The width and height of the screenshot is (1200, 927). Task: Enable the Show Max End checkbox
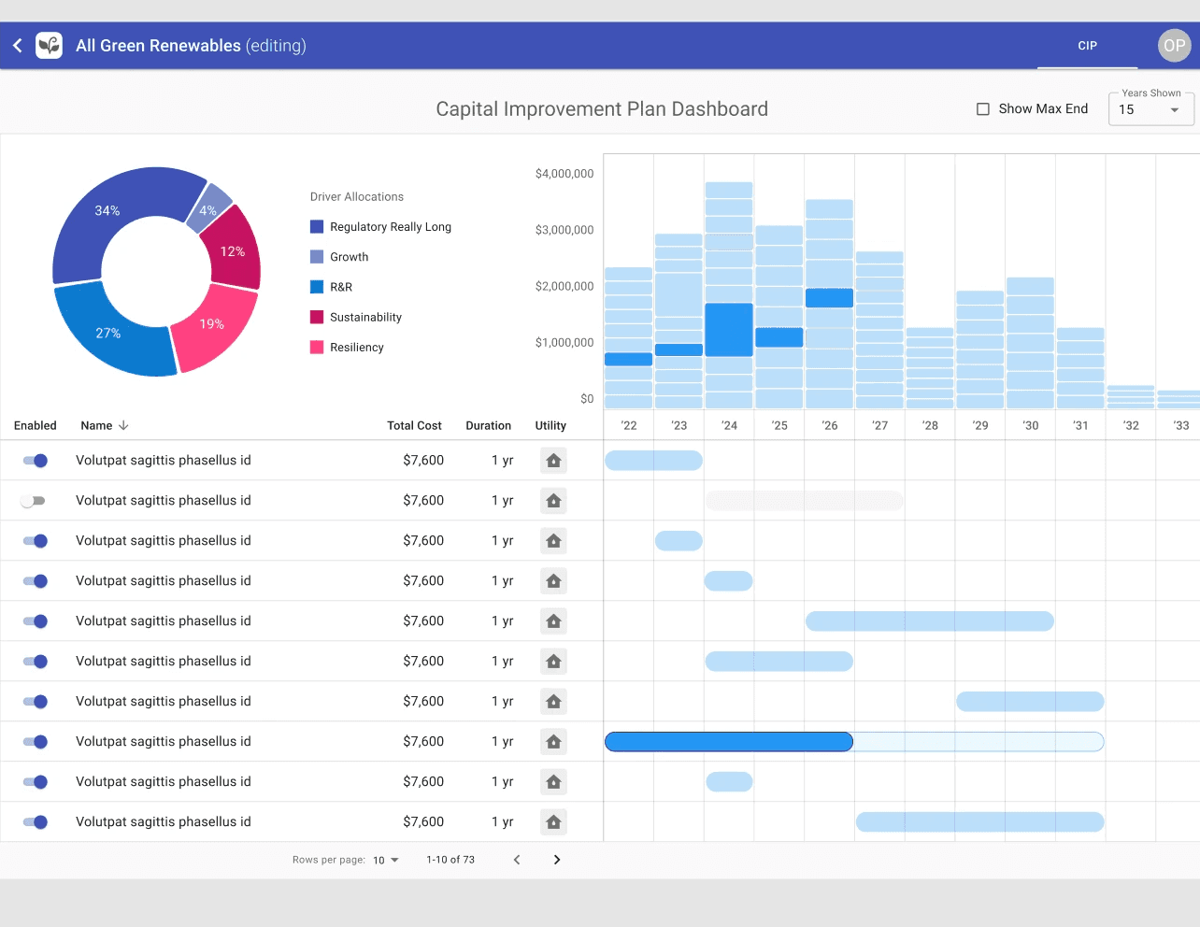[x=983, y=109]
